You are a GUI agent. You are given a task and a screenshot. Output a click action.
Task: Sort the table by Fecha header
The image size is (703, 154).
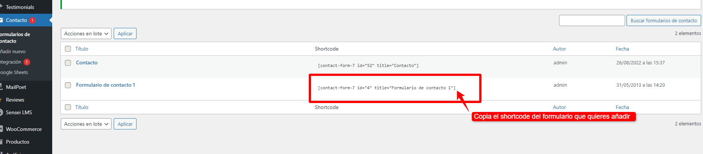(622, 49)
